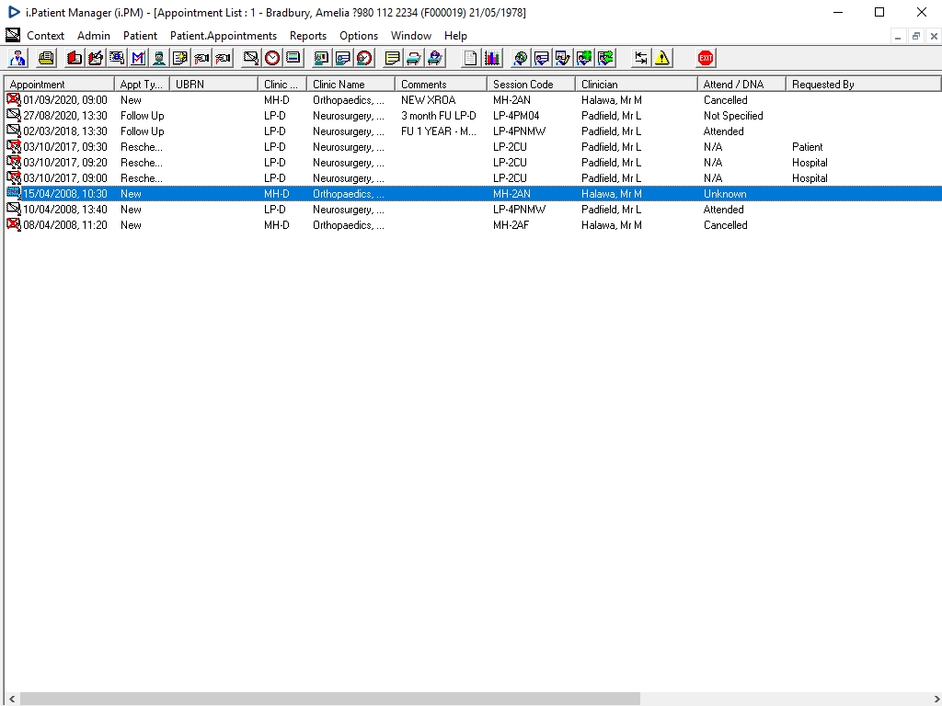Click the 'LP-4PM04' session code
Image resolution: width=942 pixels, height=706 pixels.
[x=516, y=115]
